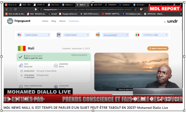Open the US intelligence plan... bookmark
This screenshot has width=186, height=113.
pos(132,14)
